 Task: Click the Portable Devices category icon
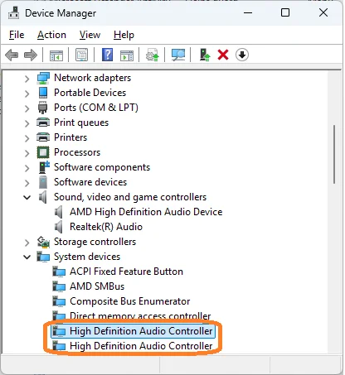[x=43, y=93]
